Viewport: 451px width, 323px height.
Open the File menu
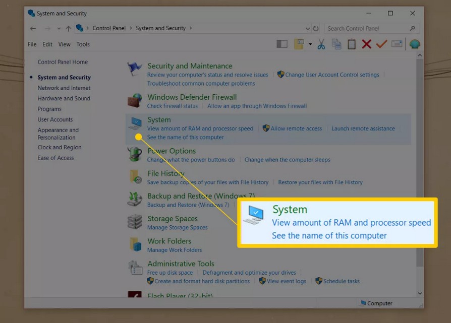click(x=32, y=44)
